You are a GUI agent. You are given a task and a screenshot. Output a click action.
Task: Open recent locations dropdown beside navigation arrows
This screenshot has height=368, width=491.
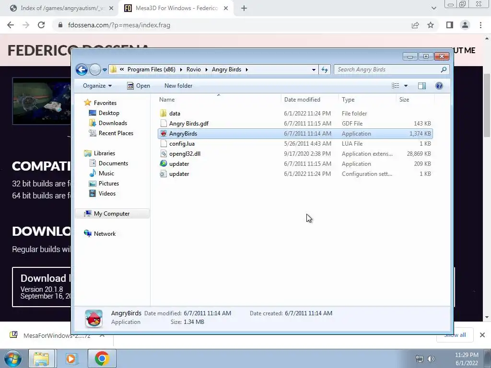105,70
